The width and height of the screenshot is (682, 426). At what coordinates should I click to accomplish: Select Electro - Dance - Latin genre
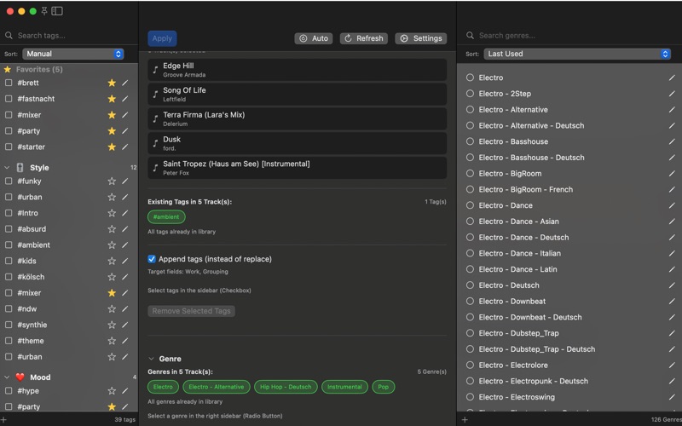470,269
